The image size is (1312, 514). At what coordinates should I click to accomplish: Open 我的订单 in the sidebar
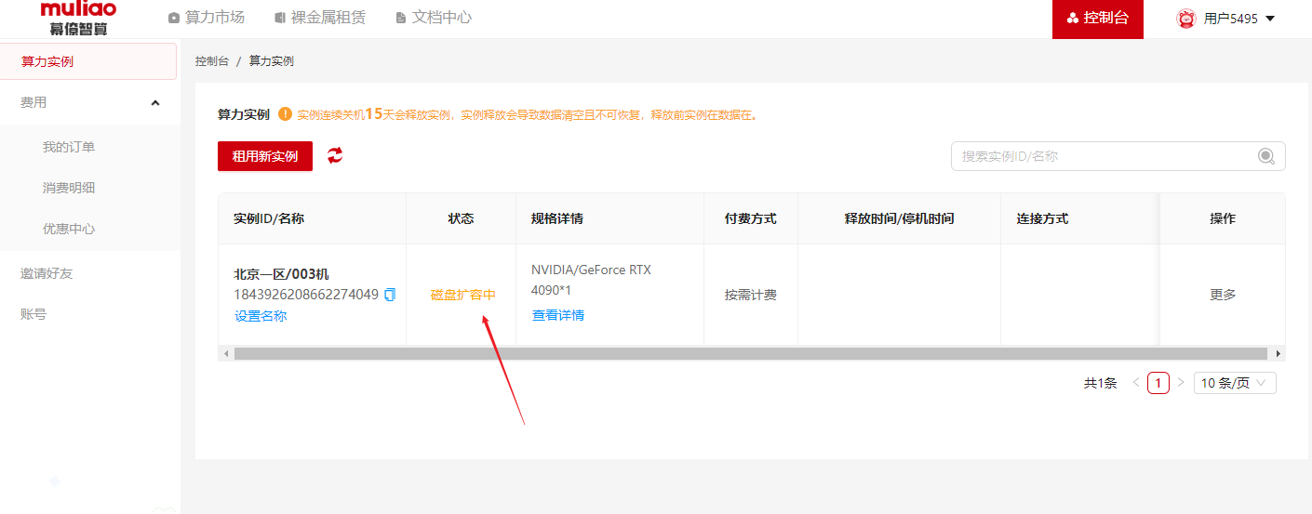pos(69,147)
